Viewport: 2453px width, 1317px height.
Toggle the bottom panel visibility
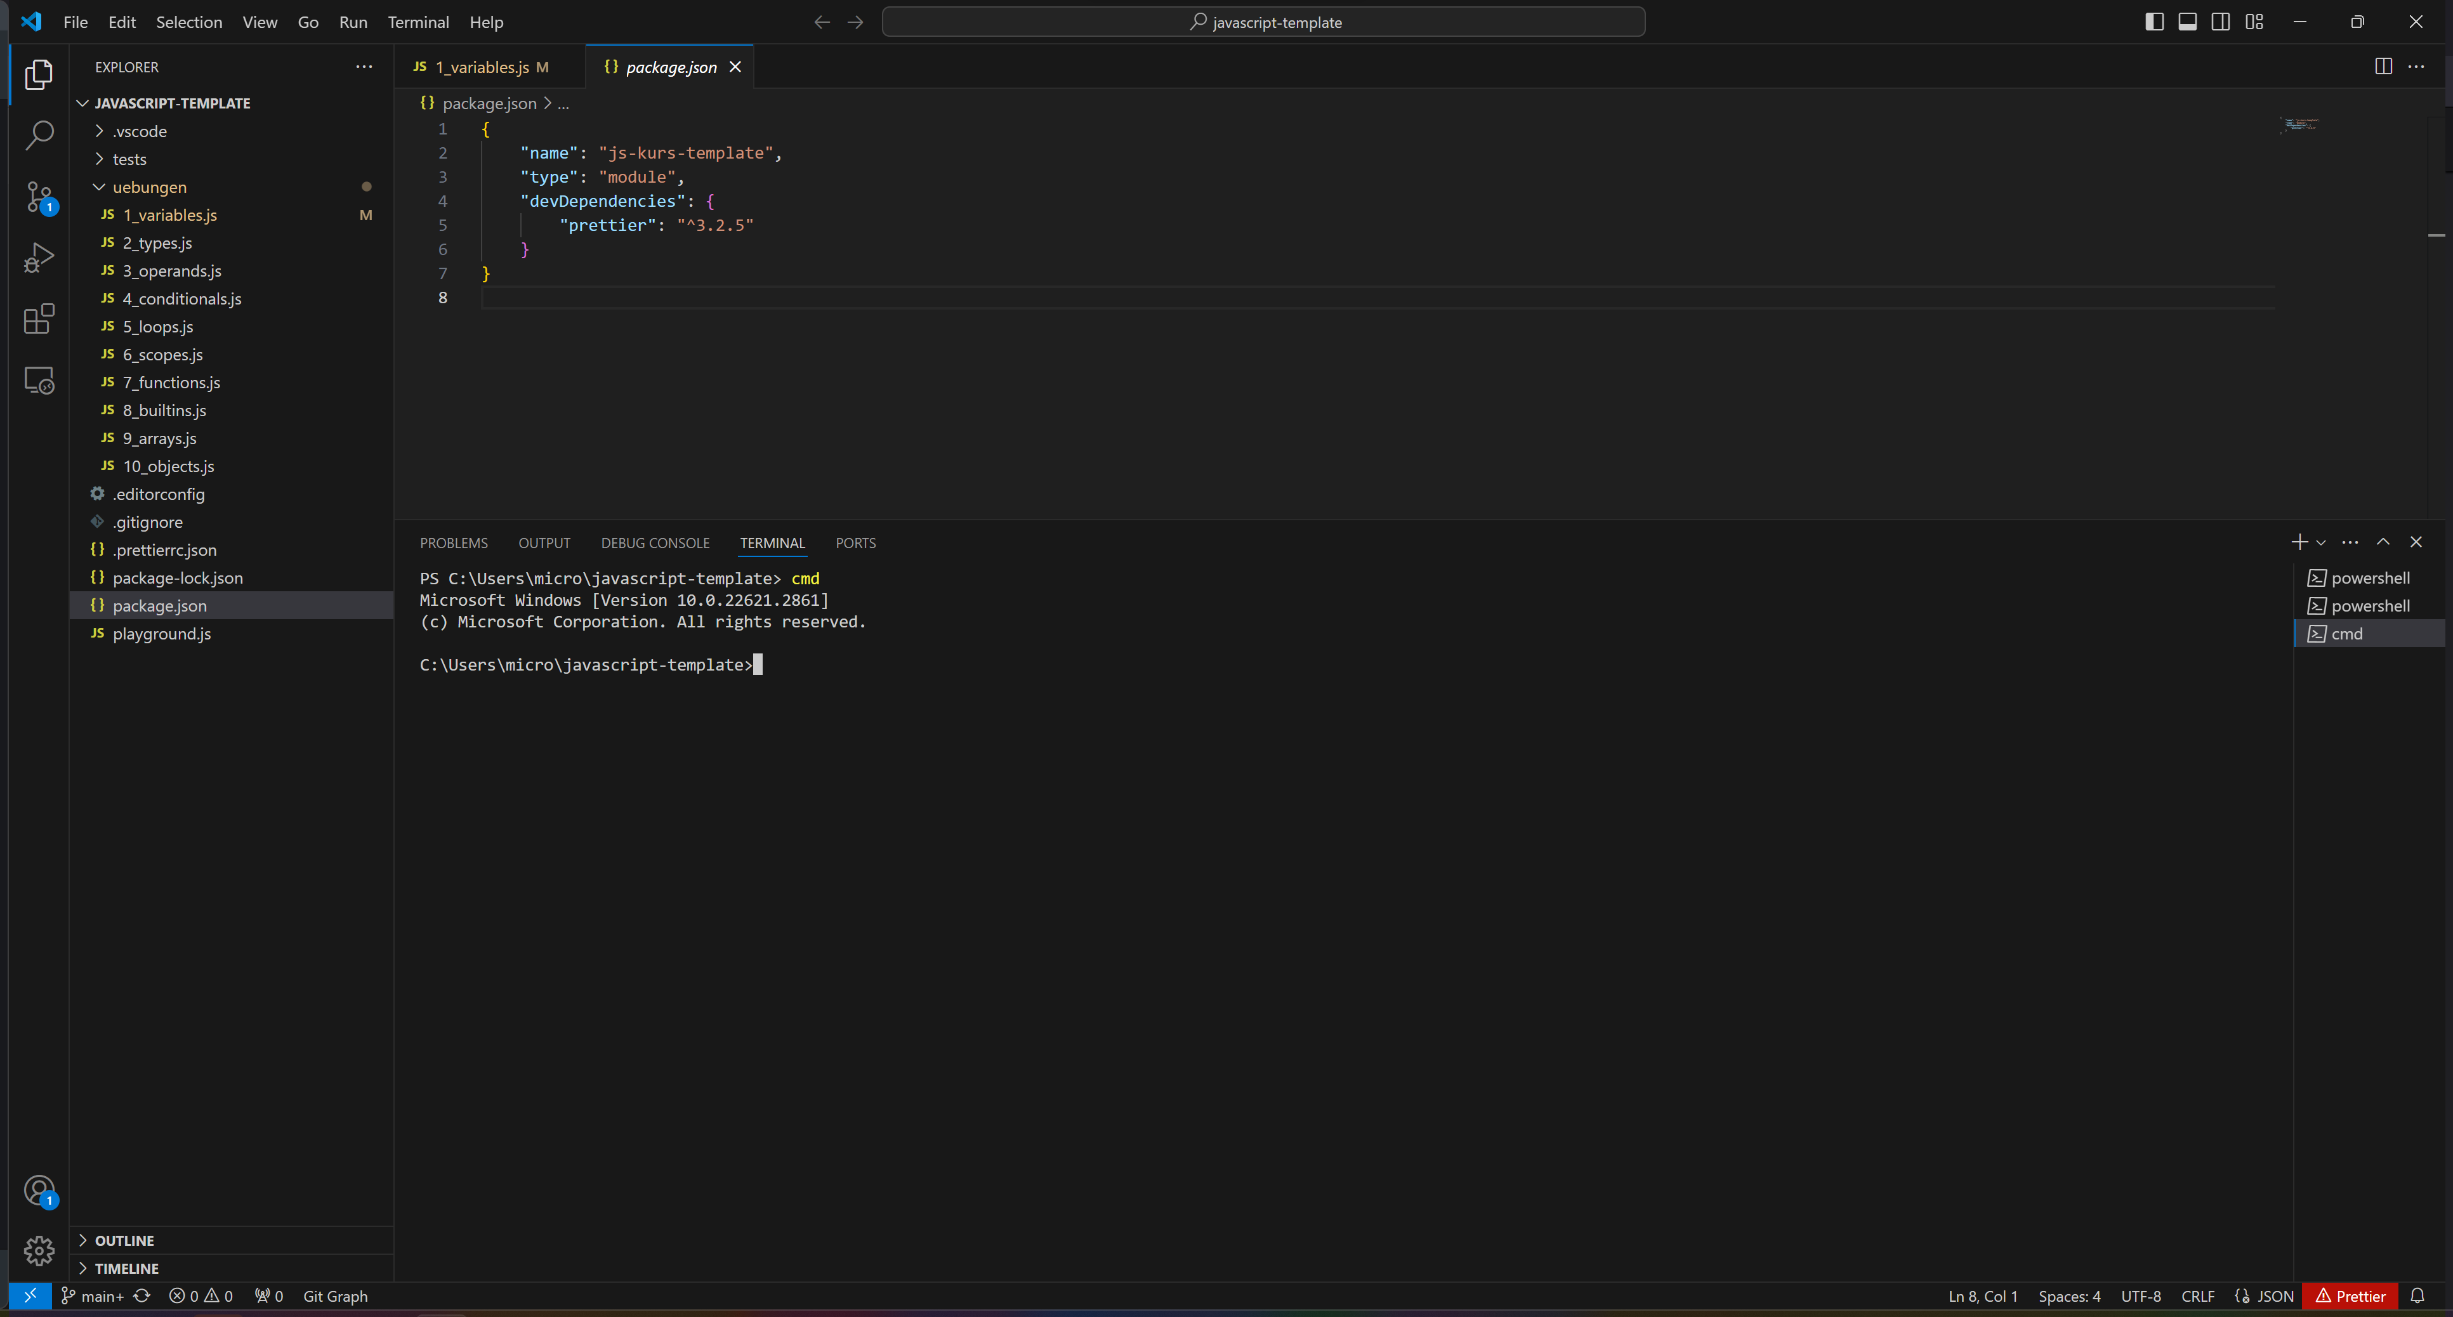click(2187, 22)
